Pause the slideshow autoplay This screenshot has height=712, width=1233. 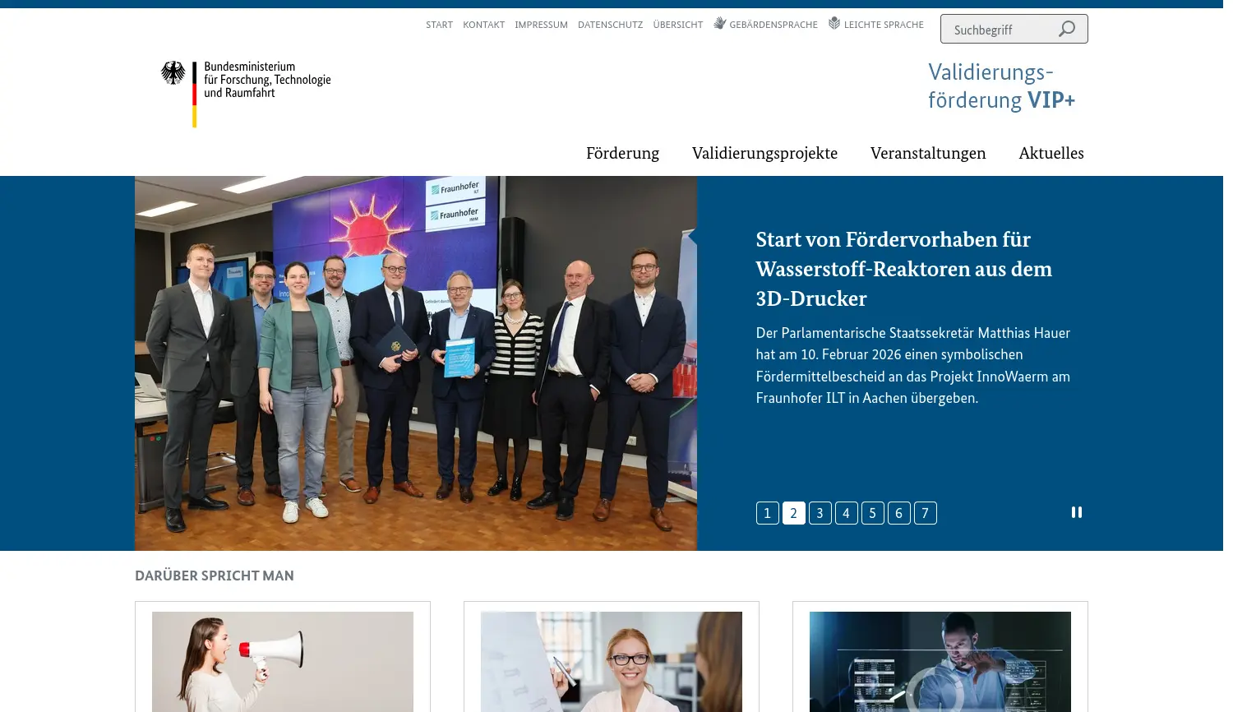1077,512
